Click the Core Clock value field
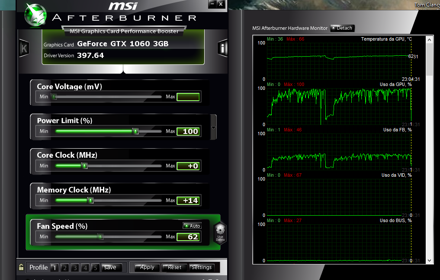Image resolution: width=440 pixels, height=280 pixels. click(188, 166)
